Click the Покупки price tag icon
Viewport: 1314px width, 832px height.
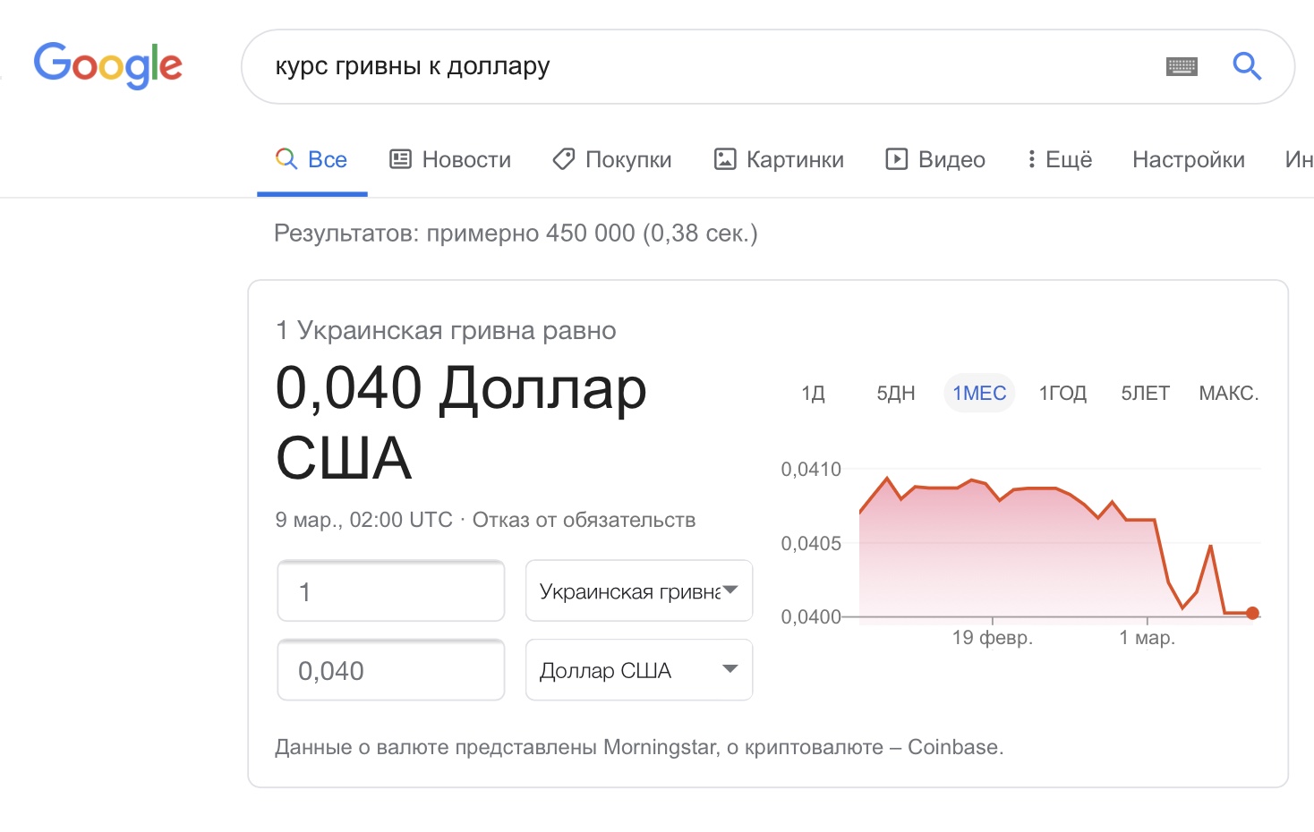point(564,159)
